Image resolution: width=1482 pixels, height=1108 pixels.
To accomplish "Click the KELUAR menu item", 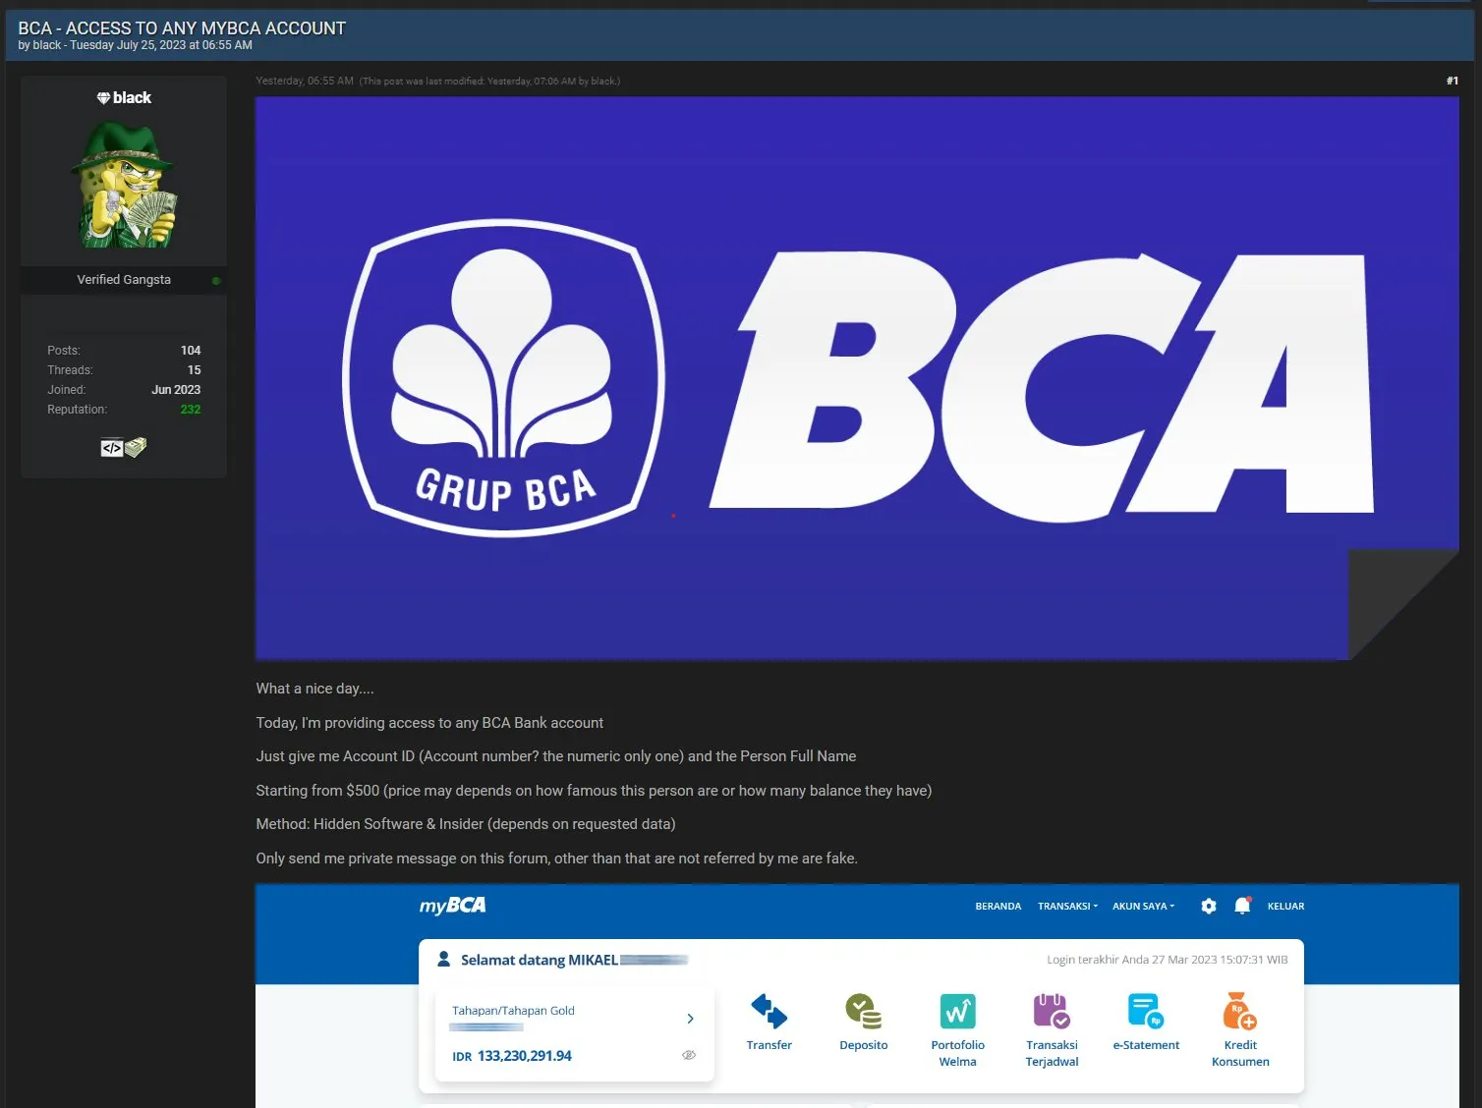I will click(1285, 907).
